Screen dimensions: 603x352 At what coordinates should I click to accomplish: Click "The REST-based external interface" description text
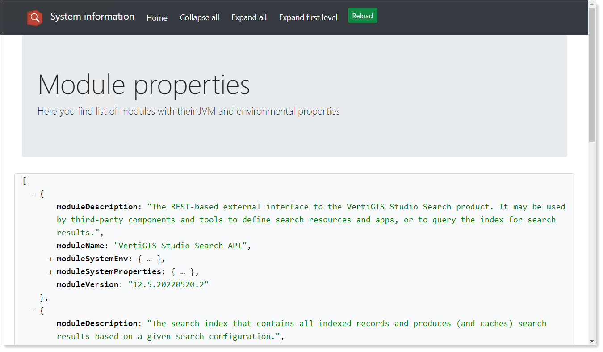(311, 220)
